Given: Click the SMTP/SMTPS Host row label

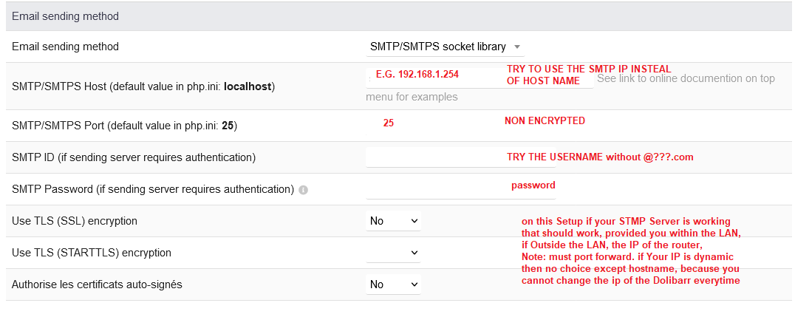Looking at the screenshot, I should coord(143,86).
